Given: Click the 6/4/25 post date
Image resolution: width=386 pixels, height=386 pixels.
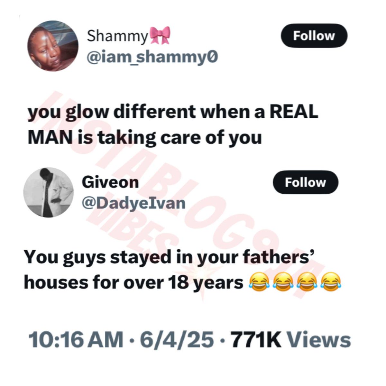Looking at the screenshot, I should coord(177,340).
